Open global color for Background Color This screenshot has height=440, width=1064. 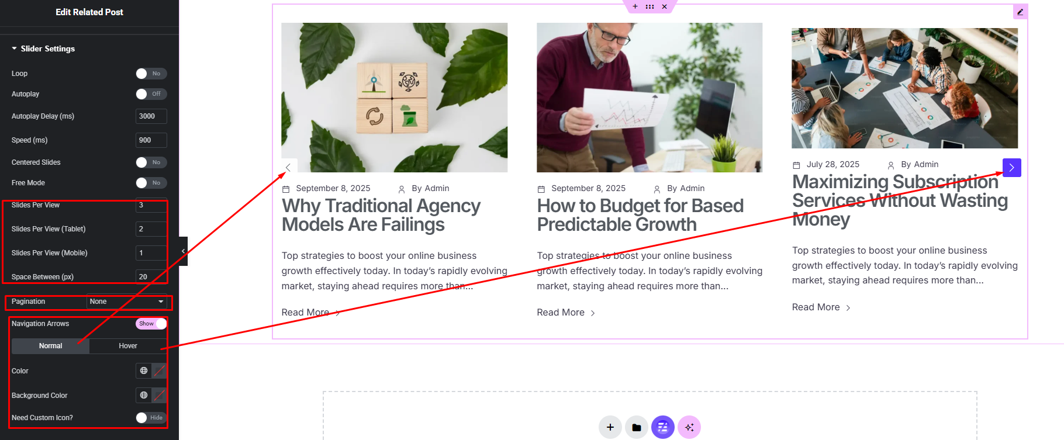pos(144,395)
